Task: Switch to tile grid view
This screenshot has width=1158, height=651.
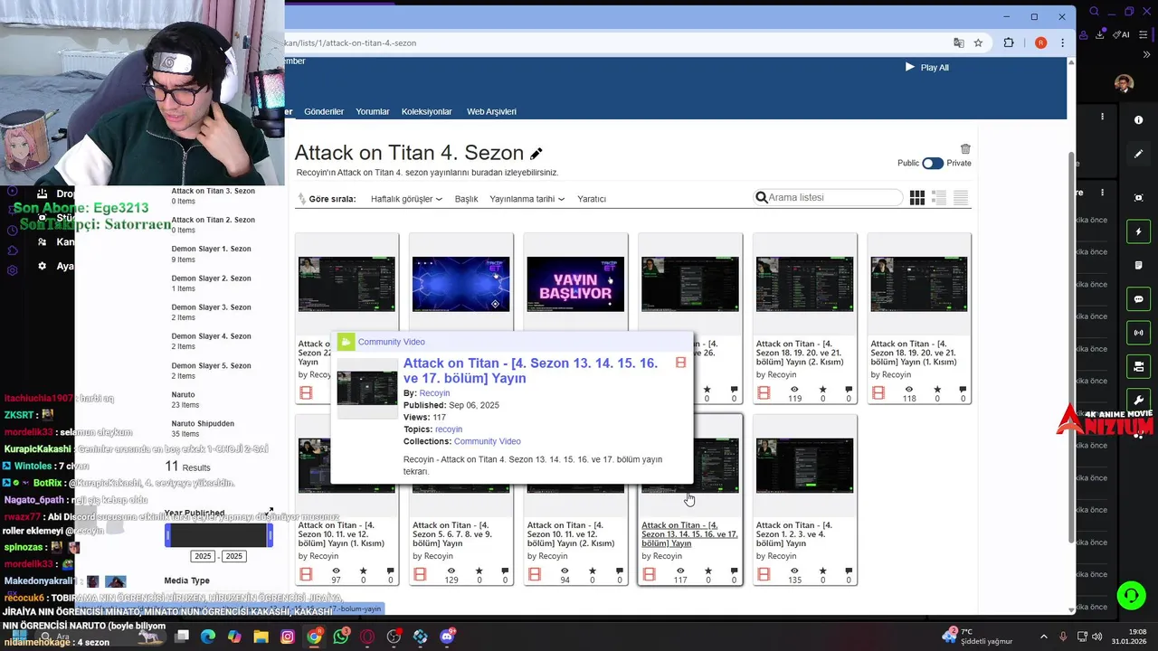Action: pos(917,198)
